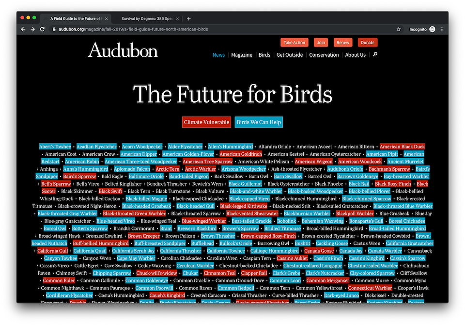The height and width of the screenshot is (325, 465).
Task: Click the Take Action button
Action: tap(294, 43)
